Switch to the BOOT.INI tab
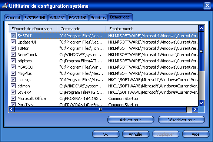 [78, 18]
